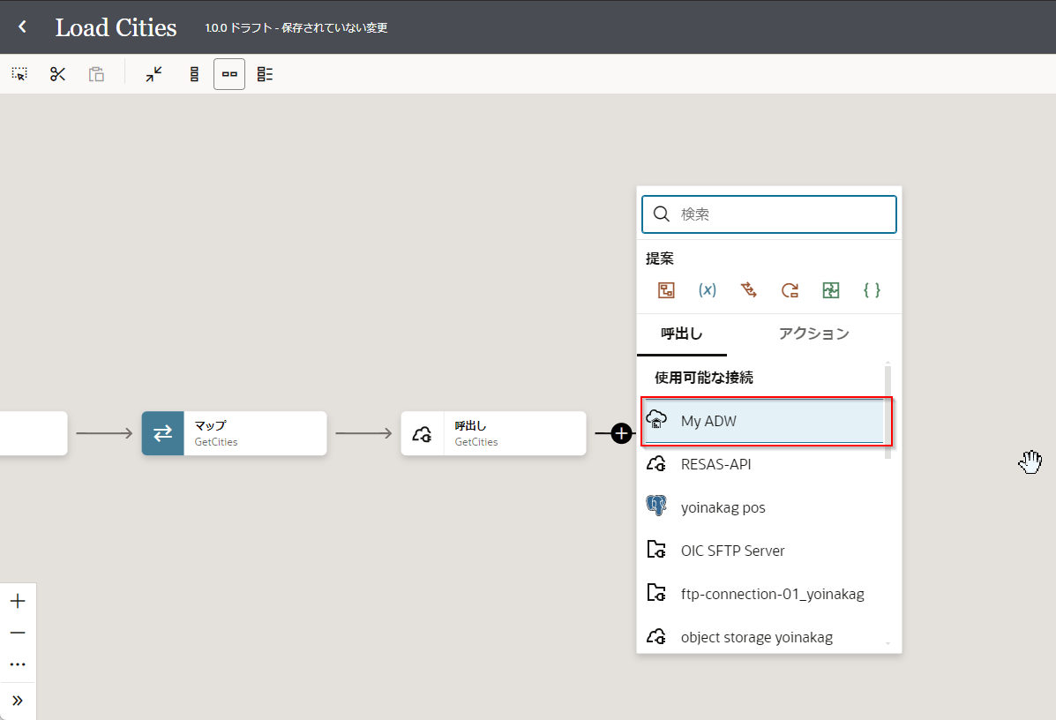Click the search field in connection popup
This screenshot has width=1056, height=720.
point(782,214)
